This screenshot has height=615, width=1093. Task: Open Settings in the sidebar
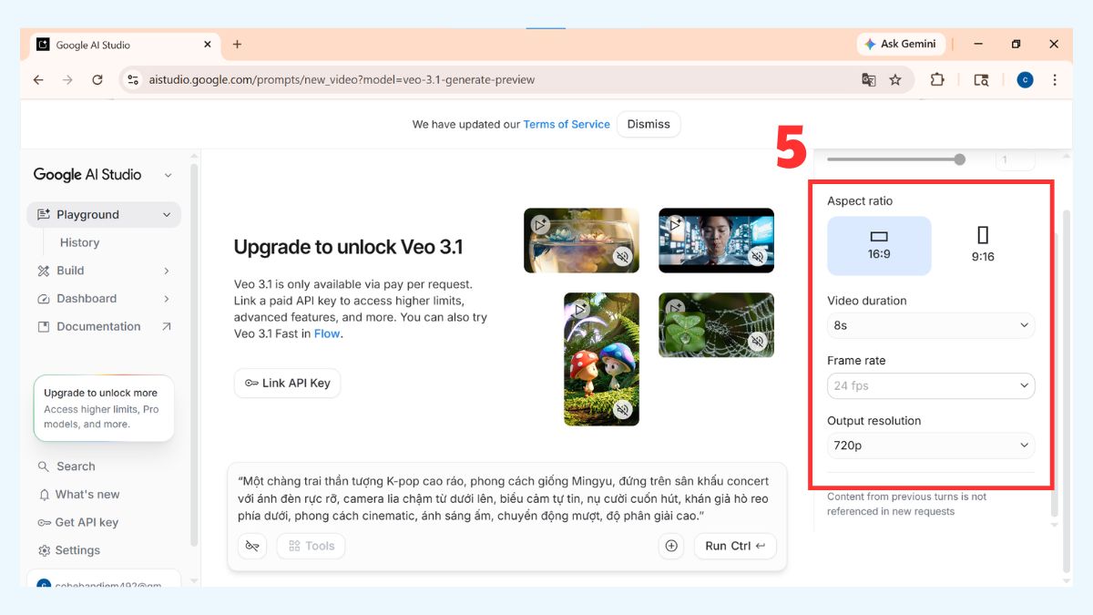[x=68, y=550]
